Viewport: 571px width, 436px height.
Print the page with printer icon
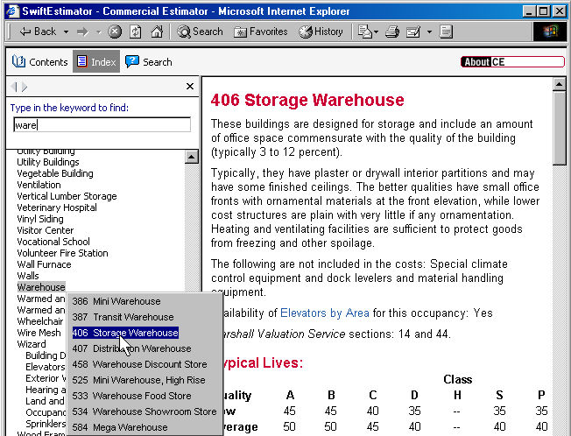pos(392,32)
